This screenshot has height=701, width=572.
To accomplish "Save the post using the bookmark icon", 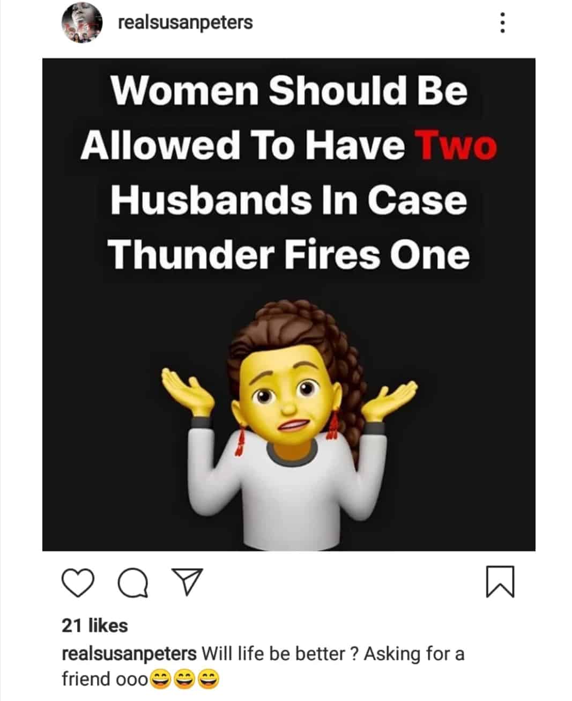I will pos(500,582).
